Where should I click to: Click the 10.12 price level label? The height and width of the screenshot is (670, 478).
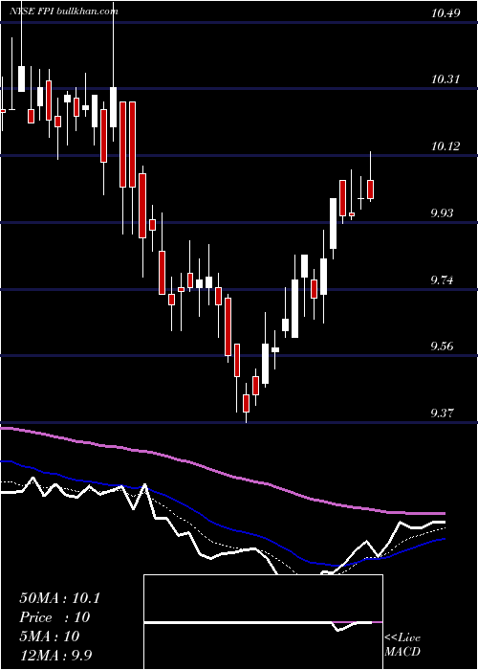(x=446, y=146)
